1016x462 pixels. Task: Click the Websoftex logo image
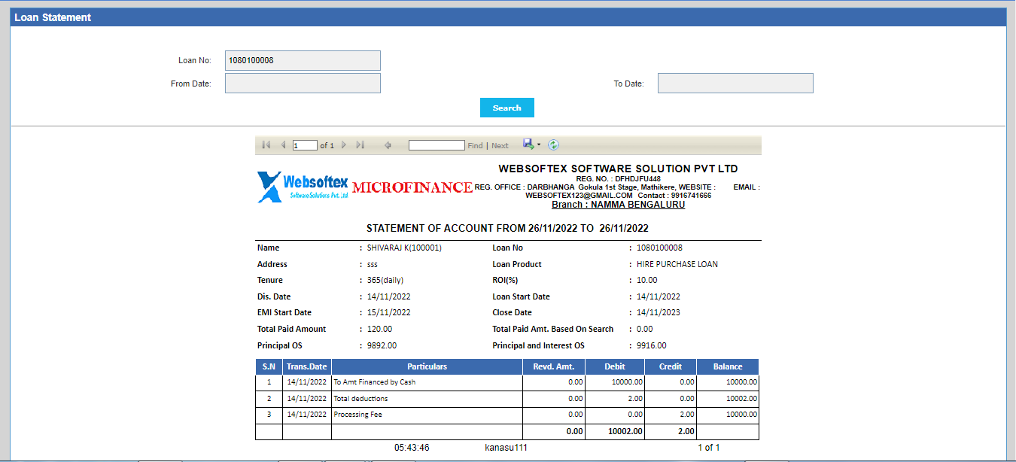pos(303,186)
